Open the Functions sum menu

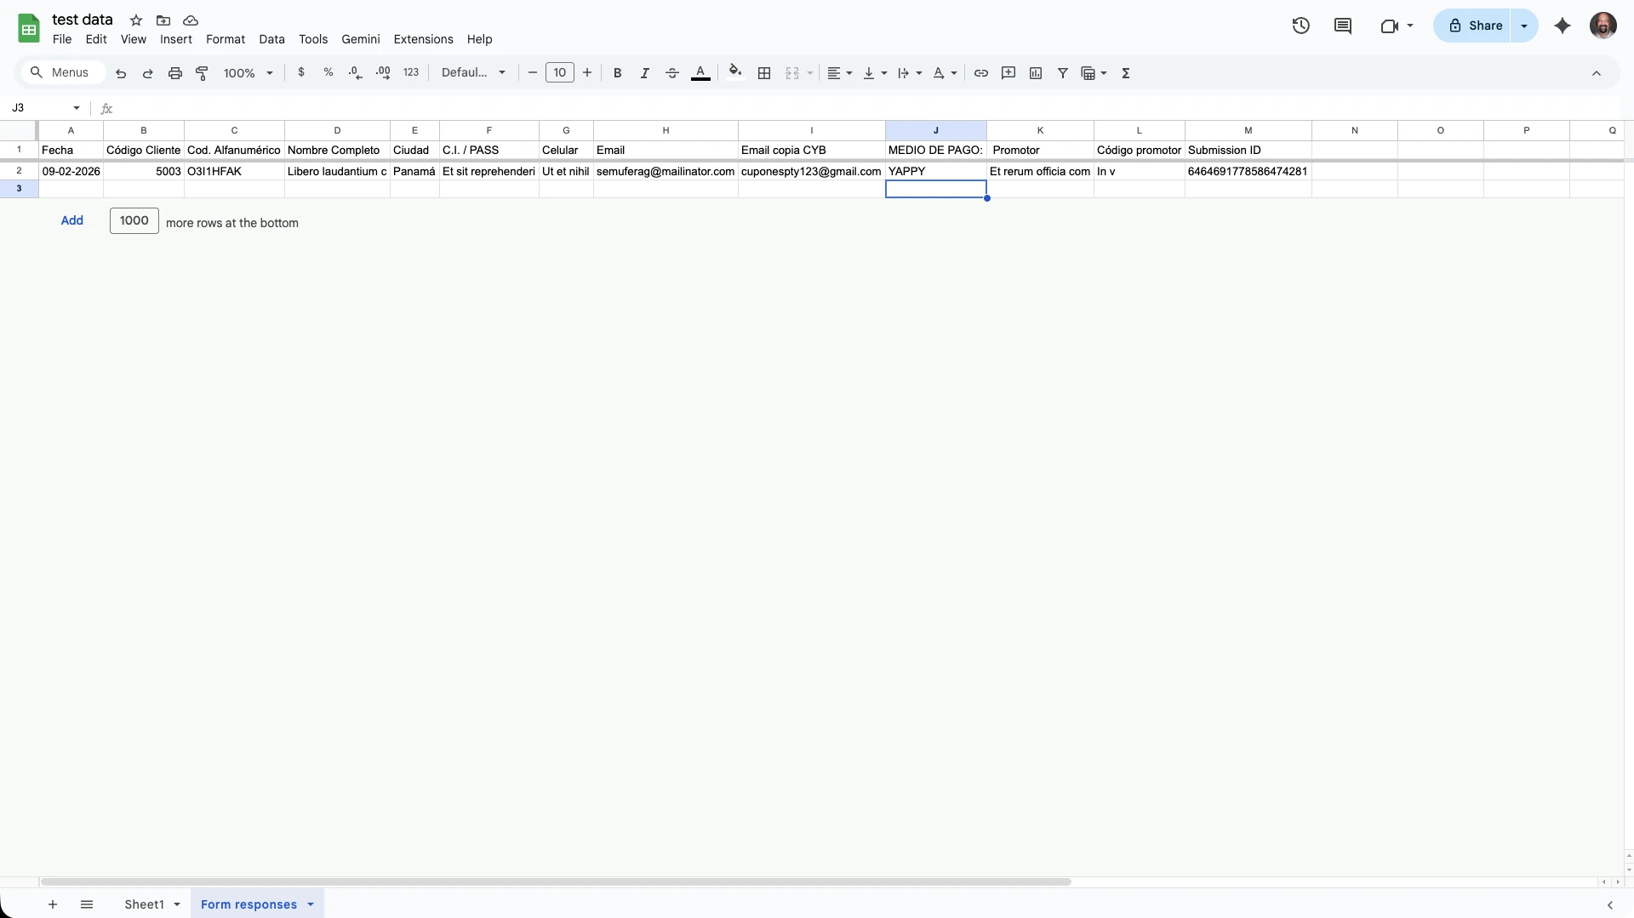click(1125, 72)
